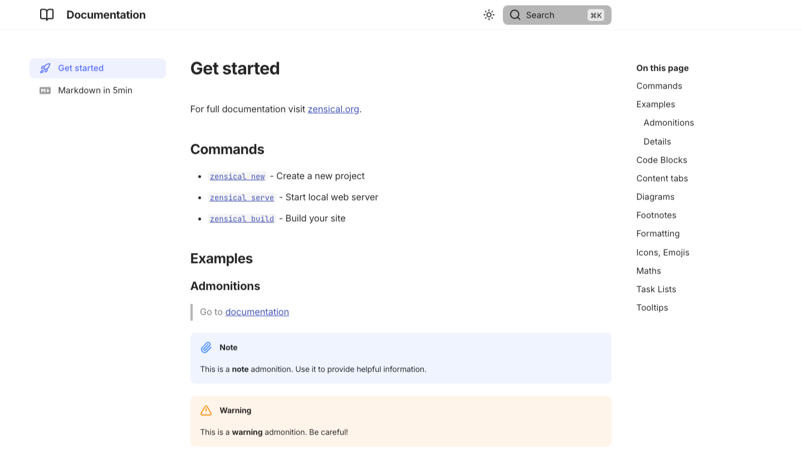Viewport: 802px width, 453px height.
Task: Click the Documentation site title
Action: point(106,15)
